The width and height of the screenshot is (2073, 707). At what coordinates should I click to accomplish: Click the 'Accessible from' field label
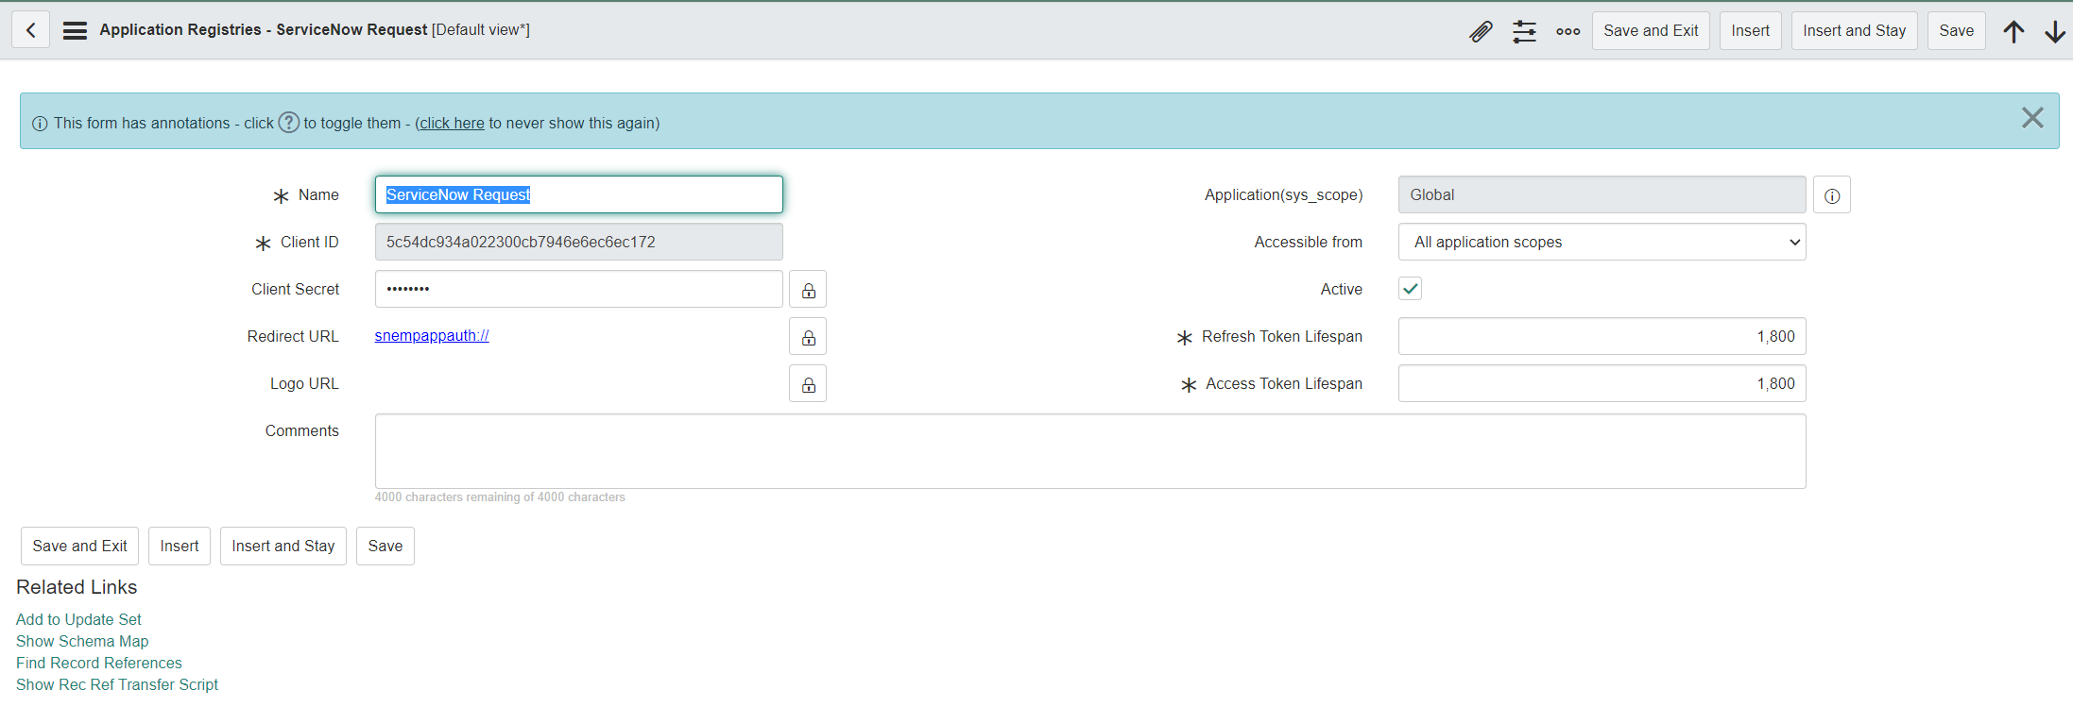point(1309,242)
